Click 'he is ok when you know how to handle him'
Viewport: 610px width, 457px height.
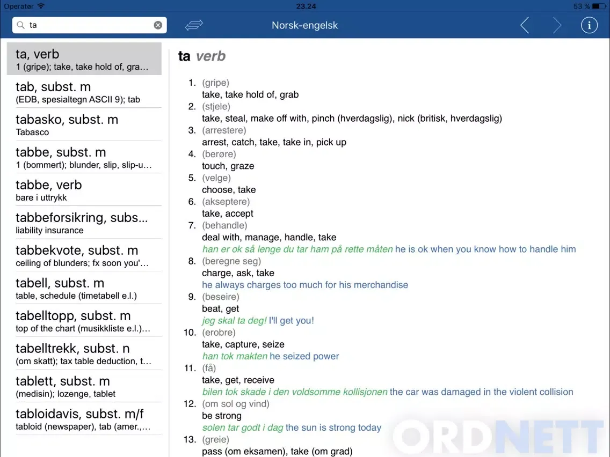click(485, 249)
